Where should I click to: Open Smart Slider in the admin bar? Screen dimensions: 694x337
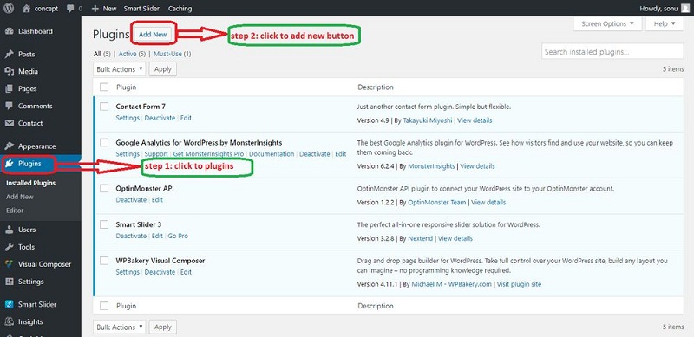click(x=141, y=9)
